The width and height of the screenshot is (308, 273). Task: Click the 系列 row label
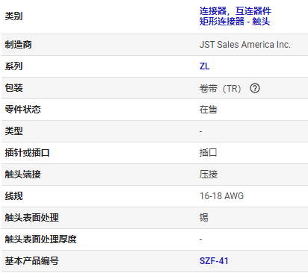click(x=14, y=66)
